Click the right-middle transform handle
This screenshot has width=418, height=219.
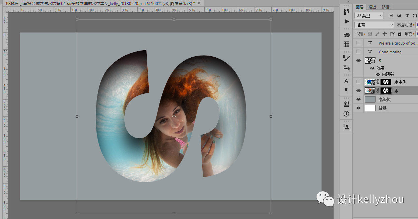coord(271,116)
